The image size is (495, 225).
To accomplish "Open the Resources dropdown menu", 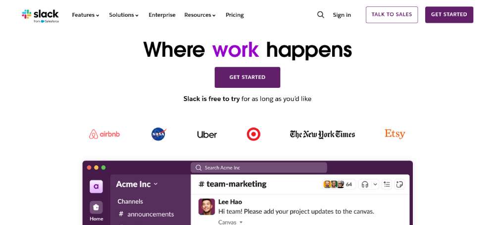I will pos(200,15).
